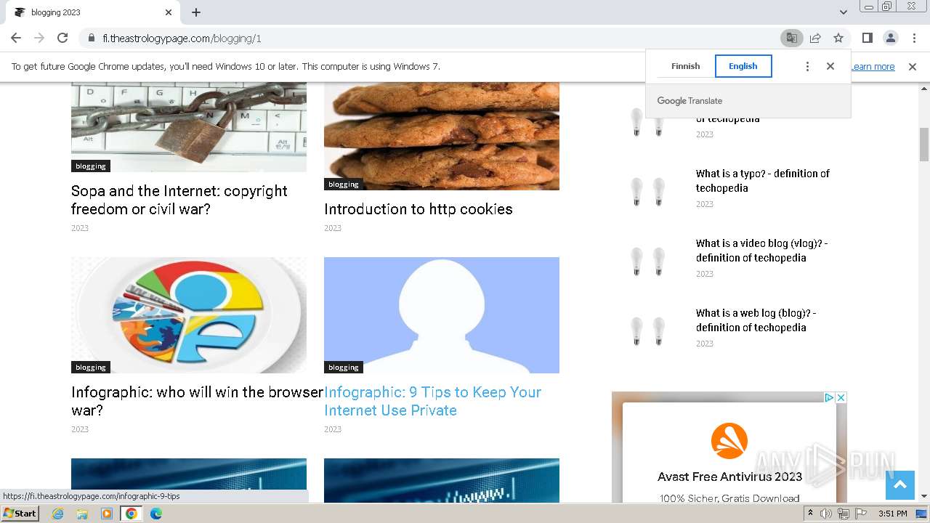This screenshot has height=523, width=930.
Task: Go back to the previous page
Action: point(16,38)
